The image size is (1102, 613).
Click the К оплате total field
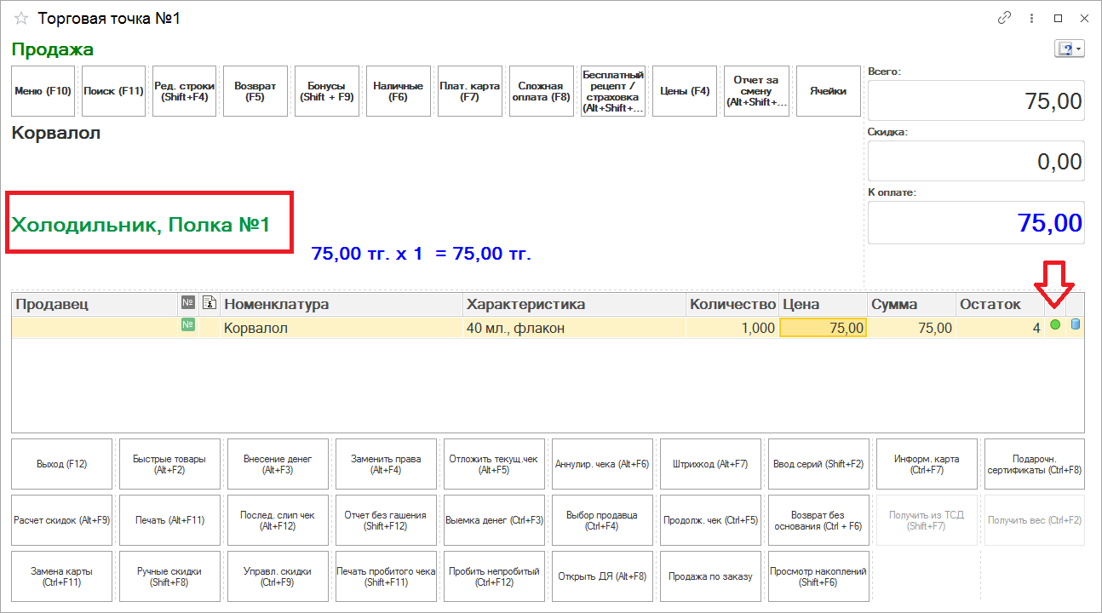click(976, 223)
